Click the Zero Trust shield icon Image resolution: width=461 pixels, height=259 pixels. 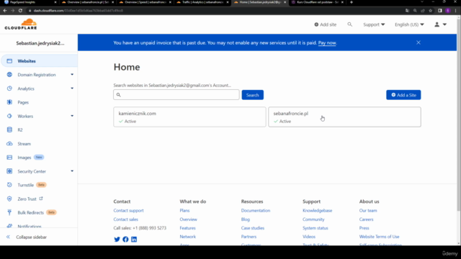[9, 199]
